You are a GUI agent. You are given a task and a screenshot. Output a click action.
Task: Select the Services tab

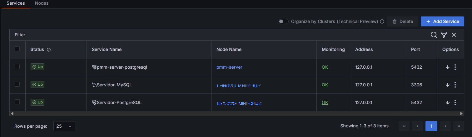(16, 3)
